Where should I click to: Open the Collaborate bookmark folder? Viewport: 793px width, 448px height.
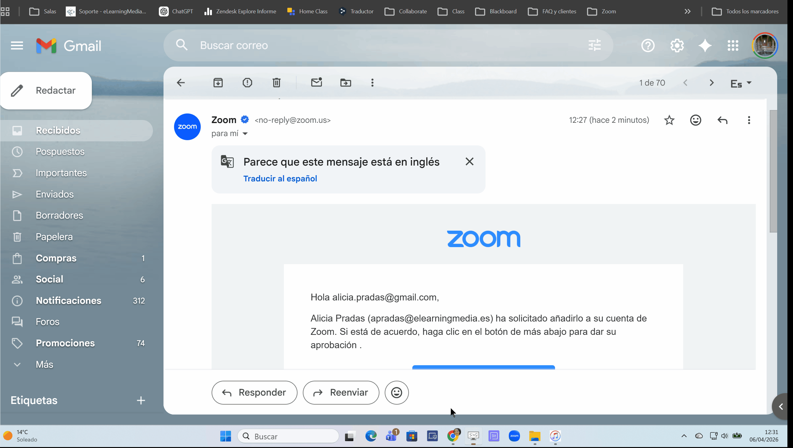405,11
